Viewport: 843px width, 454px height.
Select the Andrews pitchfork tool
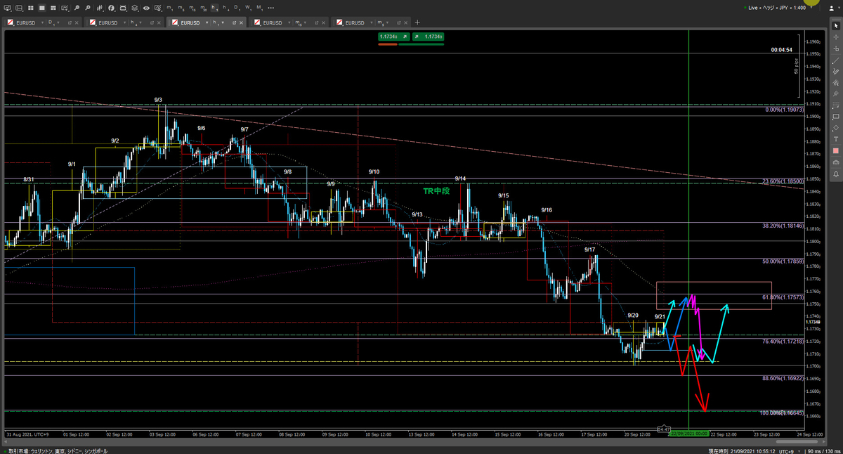coord(835,93)
